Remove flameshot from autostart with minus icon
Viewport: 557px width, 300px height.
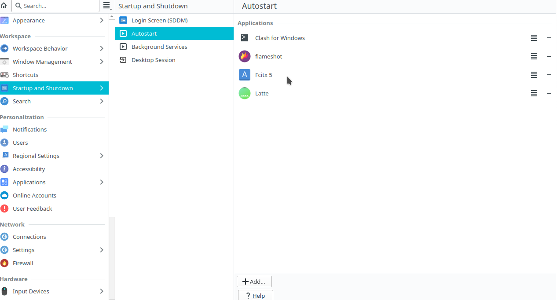point(549,56)
